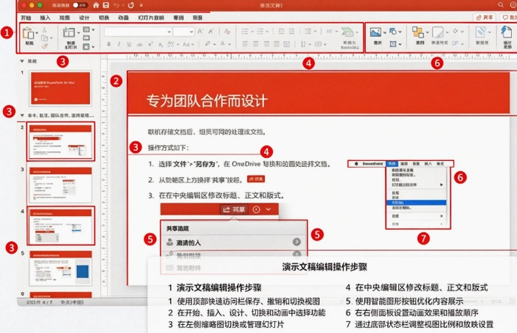Insert a New Slide from ribbon
517x333 pixels.
pyautogui.click(x=69, y=33)
